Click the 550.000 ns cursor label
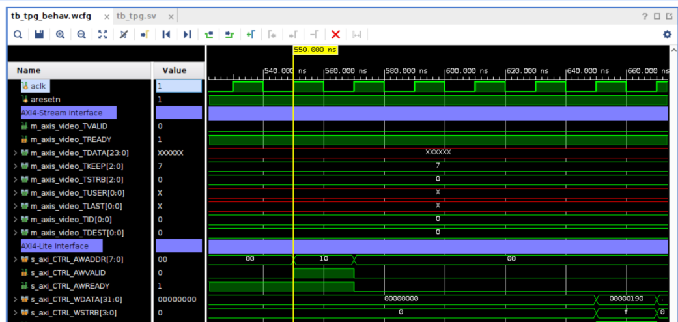The width and height of the screenshot is (678, 322). 315,50
